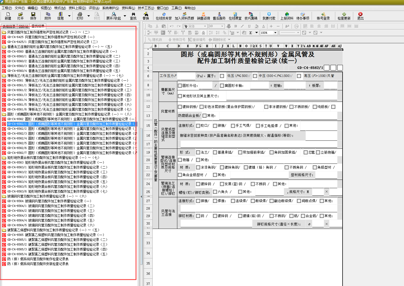
Task: Open 待办事项 to-do items
Action: (303, 16)
